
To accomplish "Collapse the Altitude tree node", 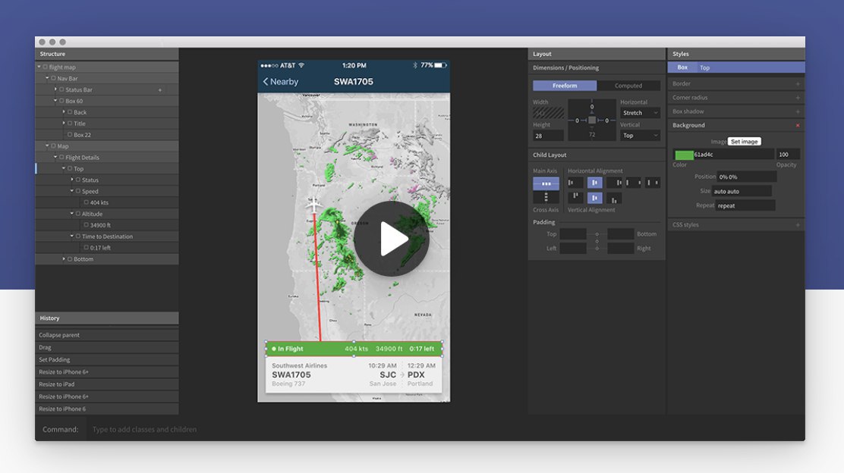I will click(x=72, y=214).
